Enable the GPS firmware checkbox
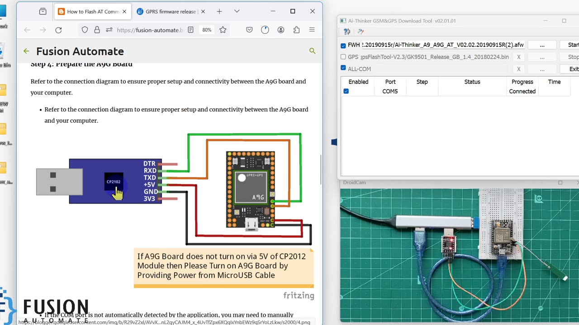579x325 pixels. pos(343,57)
